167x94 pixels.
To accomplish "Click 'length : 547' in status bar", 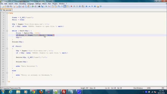I will pyautogui.click(x=85, y=88).
